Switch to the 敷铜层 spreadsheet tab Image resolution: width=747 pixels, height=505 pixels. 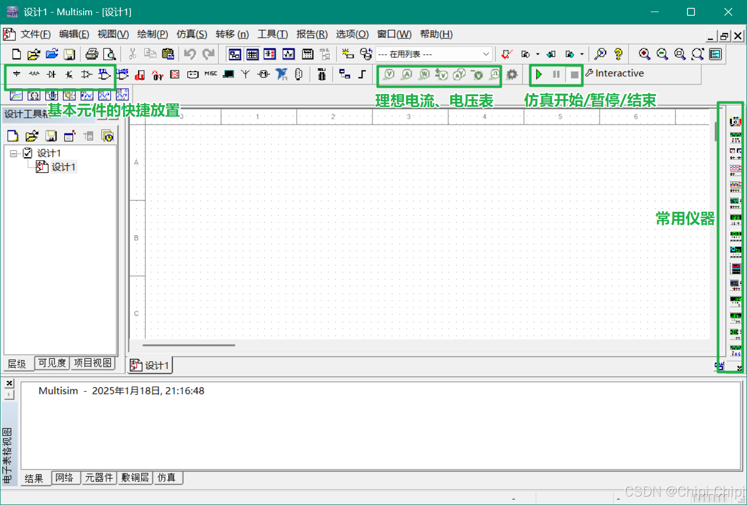pos(135,478)
